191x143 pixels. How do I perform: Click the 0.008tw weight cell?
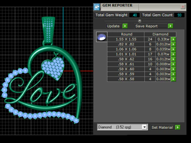tap(163, 64)
